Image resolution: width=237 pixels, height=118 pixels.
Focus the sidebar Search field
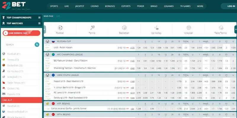point(19,45)
